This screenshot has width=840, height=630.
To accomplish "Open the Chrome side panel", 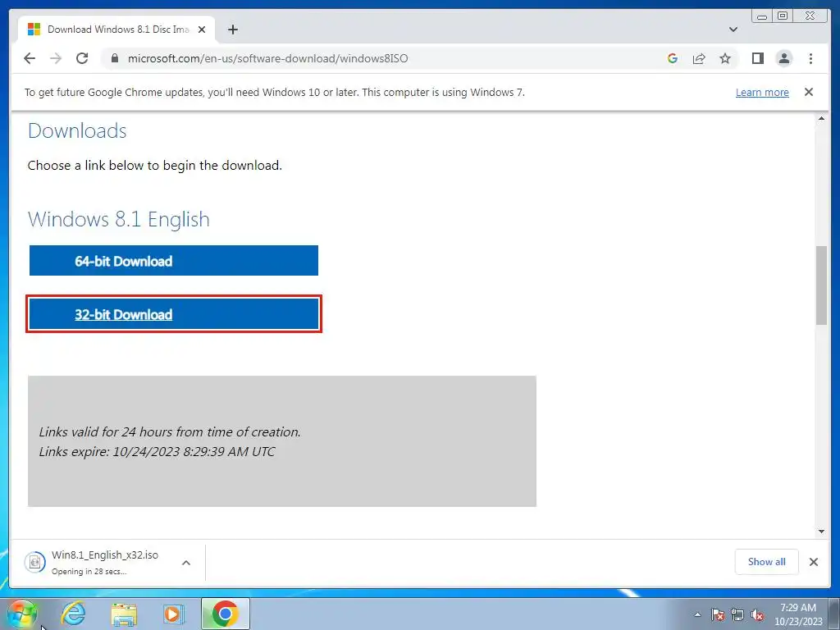I will (x=757, y=58).
